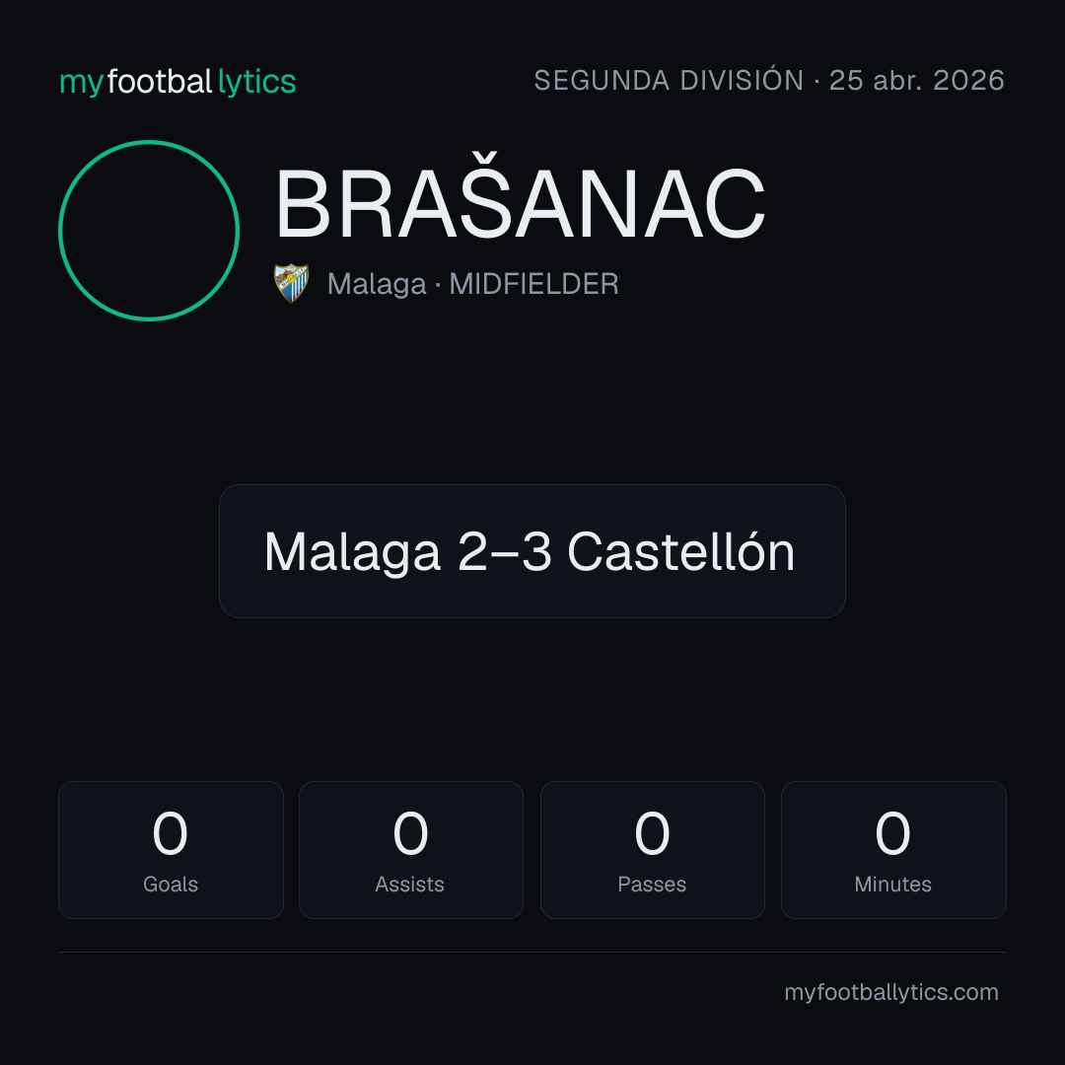Select the Goals stat card
1065x1065 pixels.
[x=171, y=850]
